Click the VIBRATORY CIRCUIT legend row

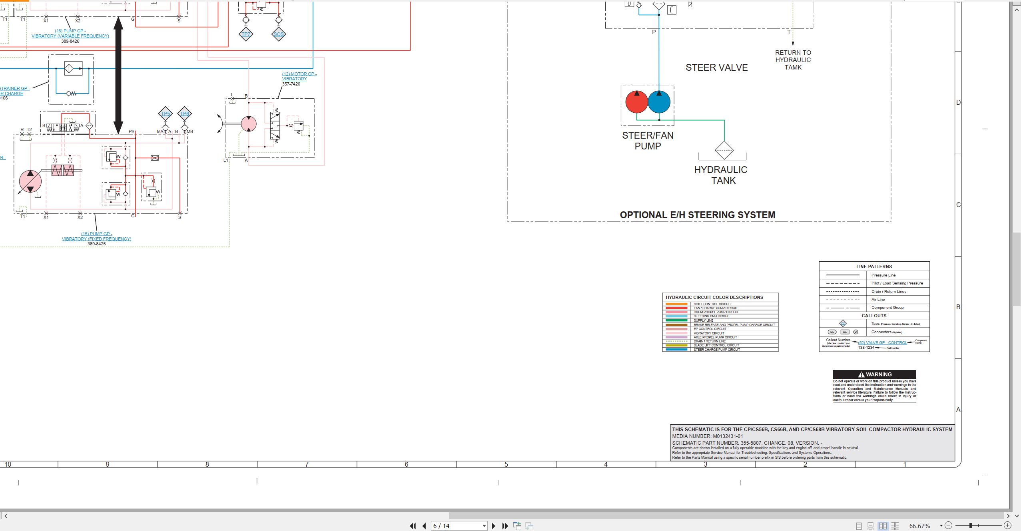tap(720, 333)
